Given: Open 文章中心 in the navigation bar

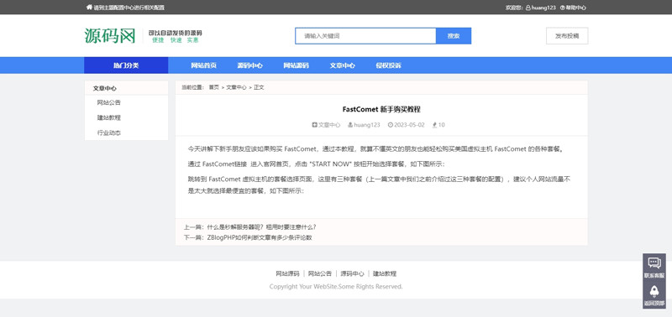Looking at the screenshot, I should click(x=343, y=65).
